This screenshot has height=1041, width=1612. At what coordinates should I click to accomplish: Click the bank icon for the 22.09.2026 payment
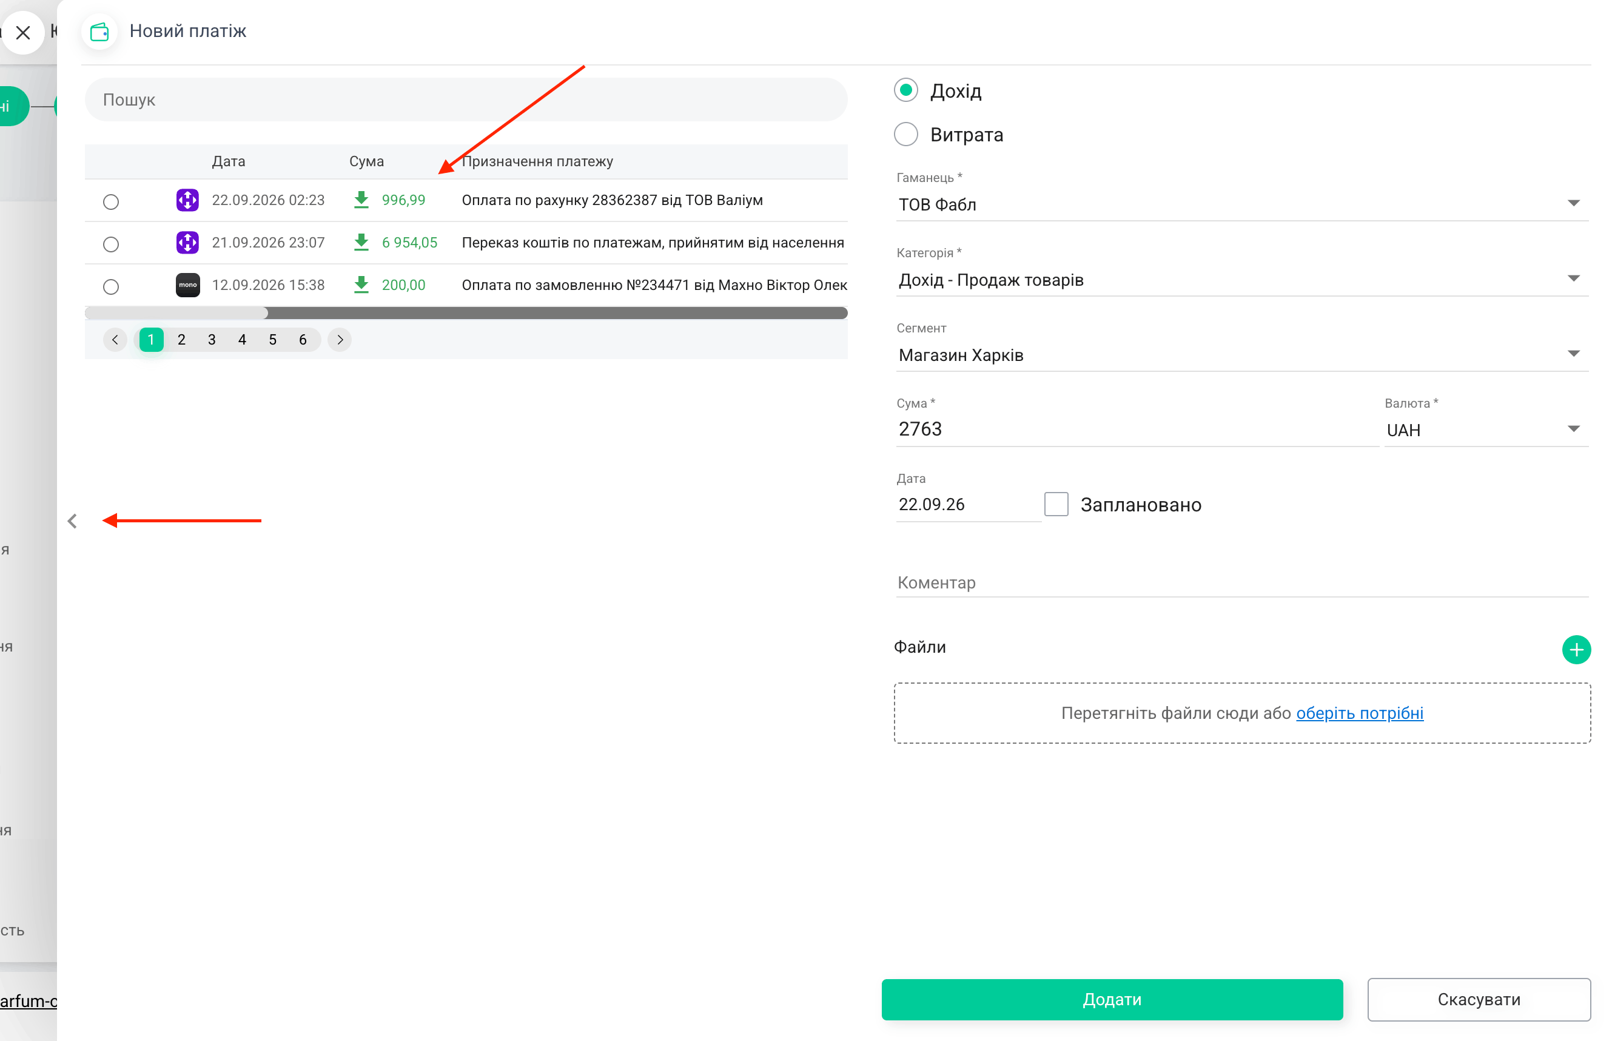[187, 200]
